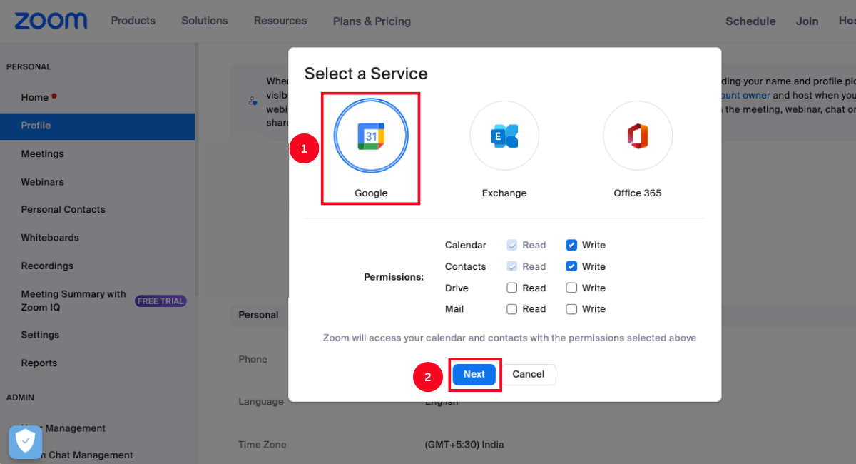This screenshot has width=856, height=464.
Task: Toggle Contacts Write permission checkbox
Action: (571, 266)
